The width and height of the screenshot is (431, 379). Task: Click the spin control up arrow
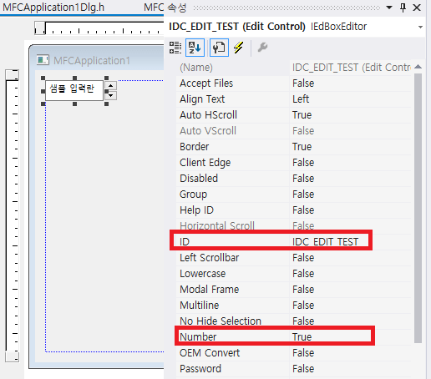click(x=111, y=86)
